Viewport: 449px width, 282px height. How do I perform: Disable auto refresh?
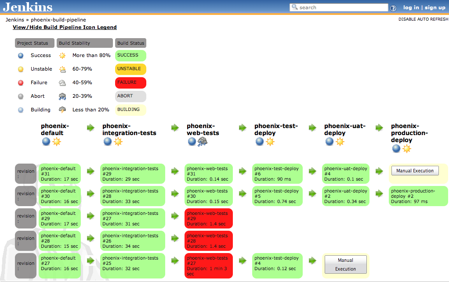click(x=423, y=19)
